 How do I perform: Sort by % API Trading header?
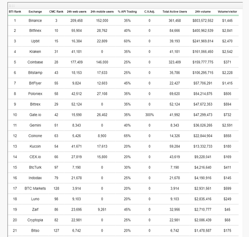coord(127,12)
